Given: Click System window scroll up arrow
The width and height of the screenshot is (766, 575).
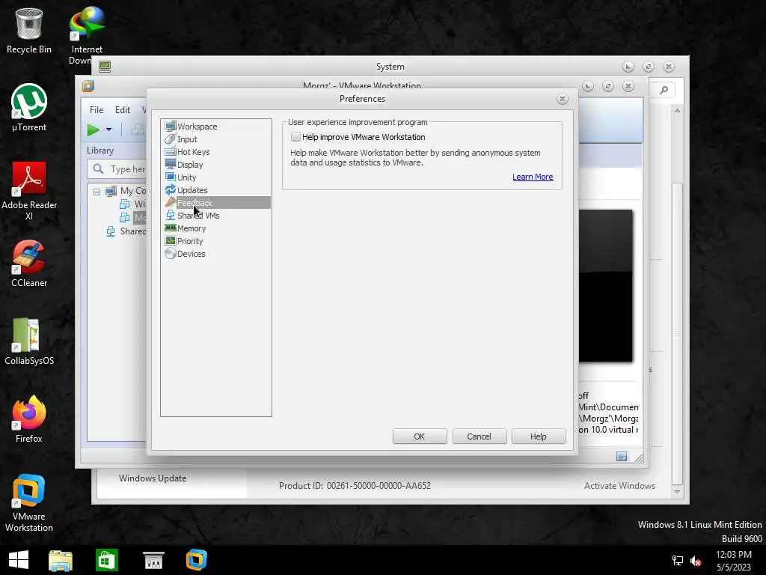Looking at the screenshot, I should [x=677, y=111].
